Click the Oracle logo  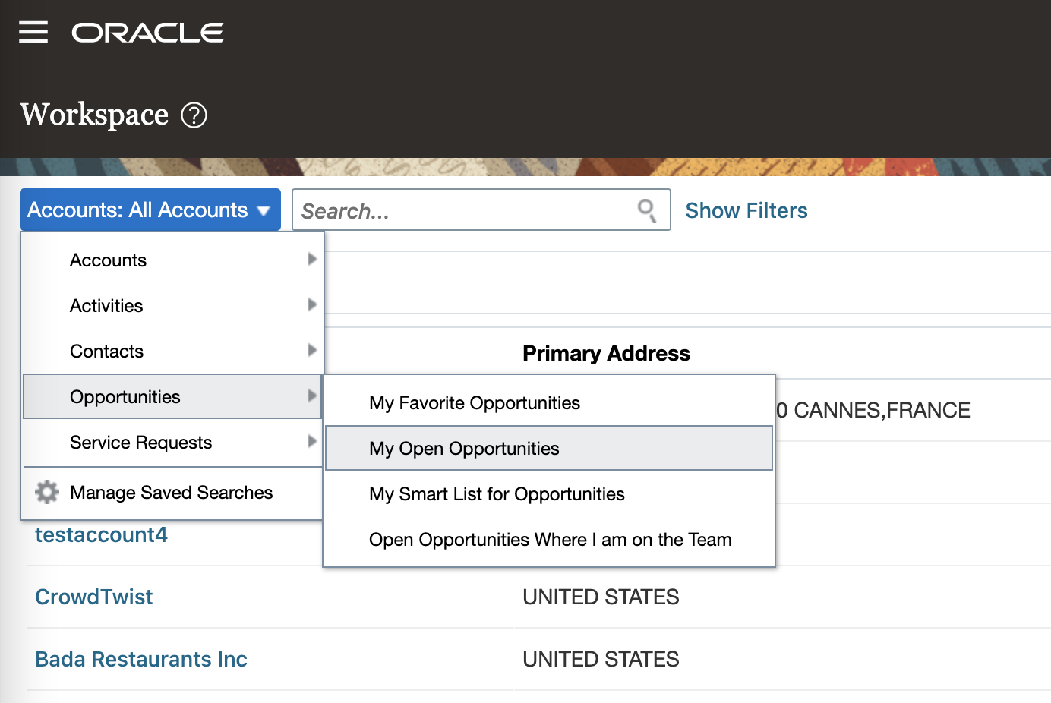(x=147, y=32)
